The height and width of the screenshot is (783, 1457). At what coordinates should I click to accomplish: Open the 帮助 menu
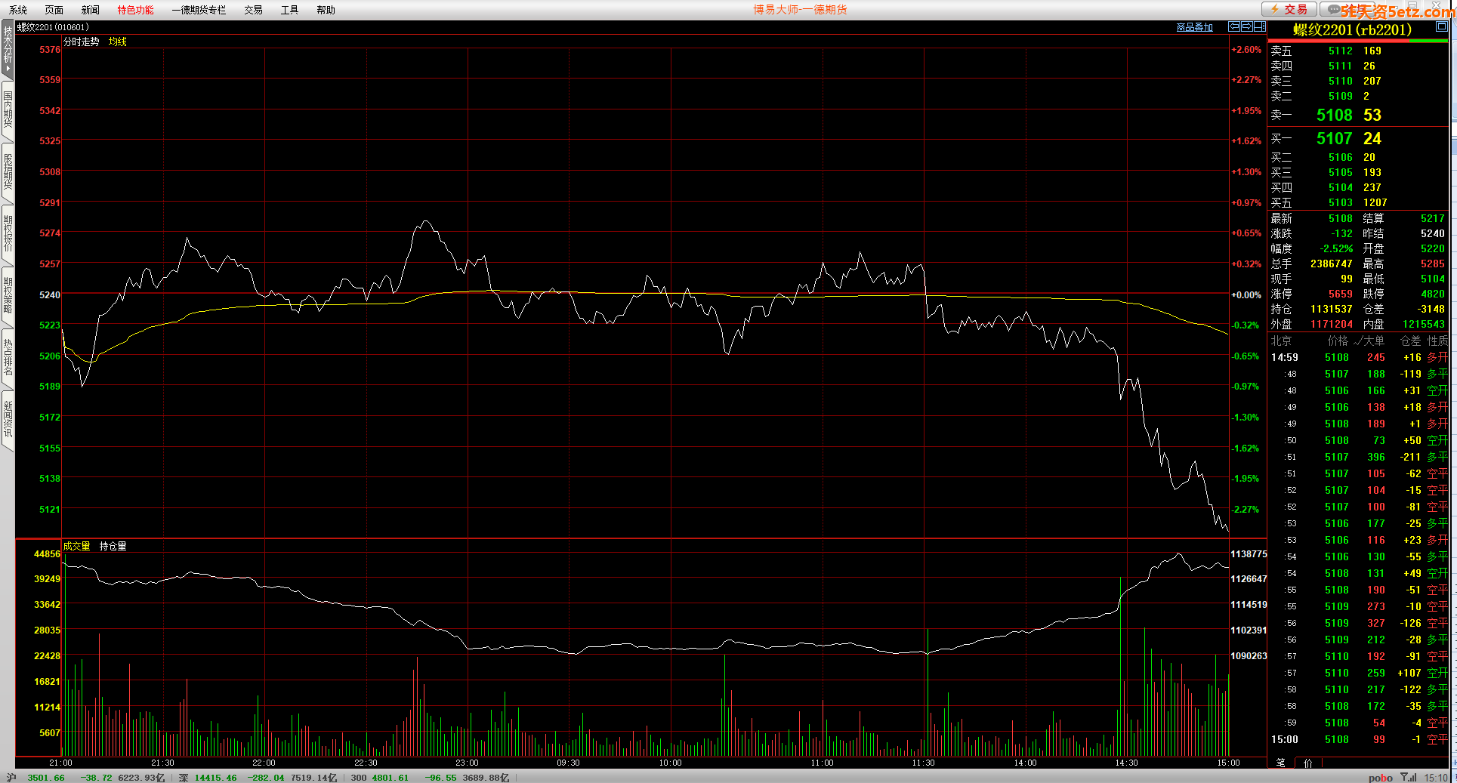pos(326,10)
